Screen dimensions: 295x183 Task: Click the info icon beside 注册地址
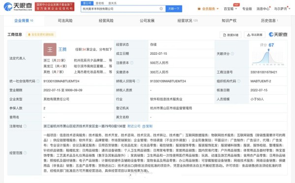click(25, 126)
